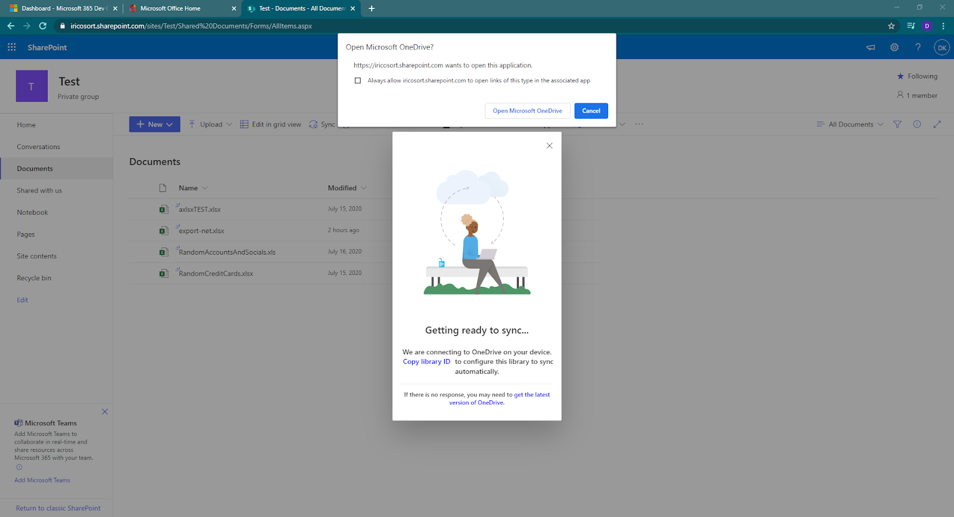Open the SharePoint app launcher waffle
Screen dimensions: 954x517
(11, 47)
